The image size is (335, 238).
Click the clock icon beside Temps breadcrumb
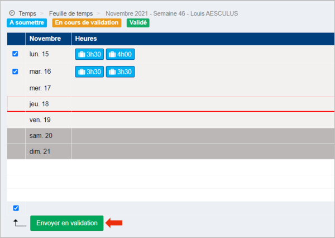(12, 13)
